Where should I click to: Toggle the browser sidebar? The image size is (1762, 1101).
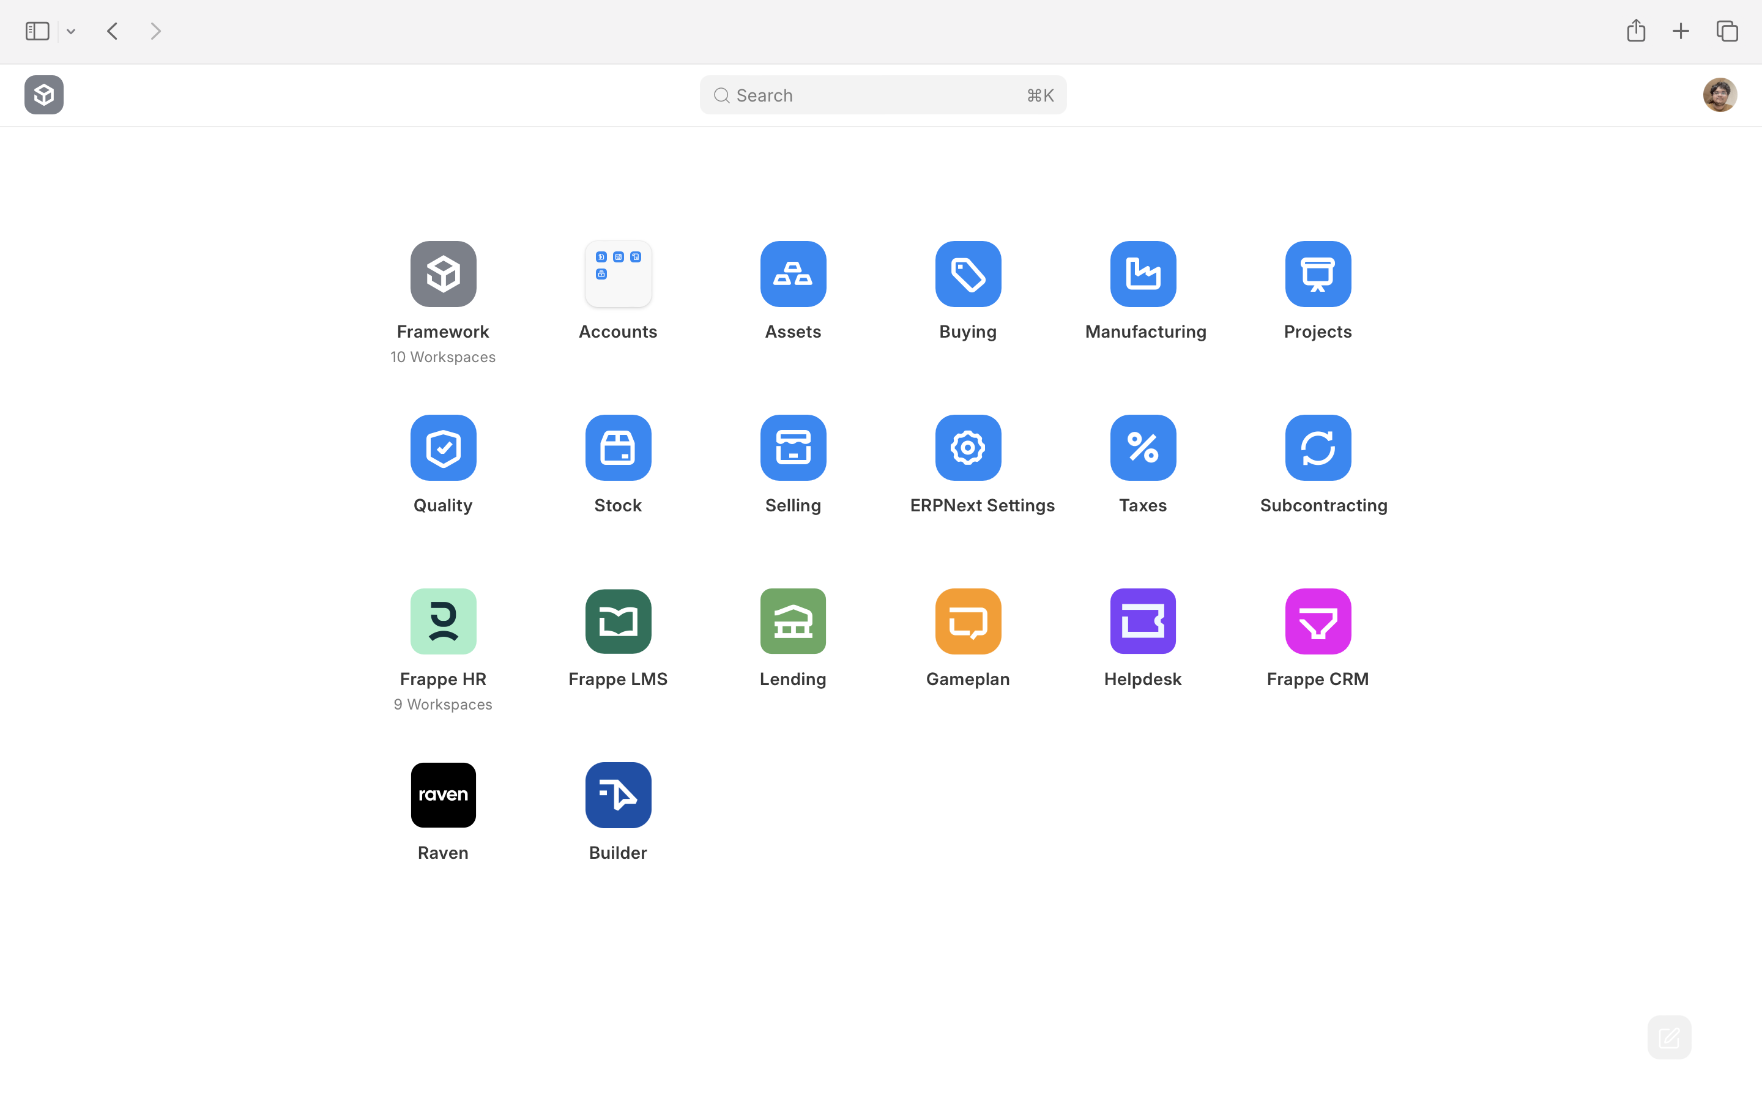point(37,31)
